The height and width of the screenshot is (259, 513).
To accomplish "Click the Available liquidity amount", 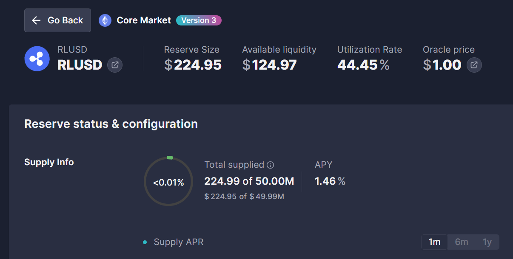I will click(269, 65).
